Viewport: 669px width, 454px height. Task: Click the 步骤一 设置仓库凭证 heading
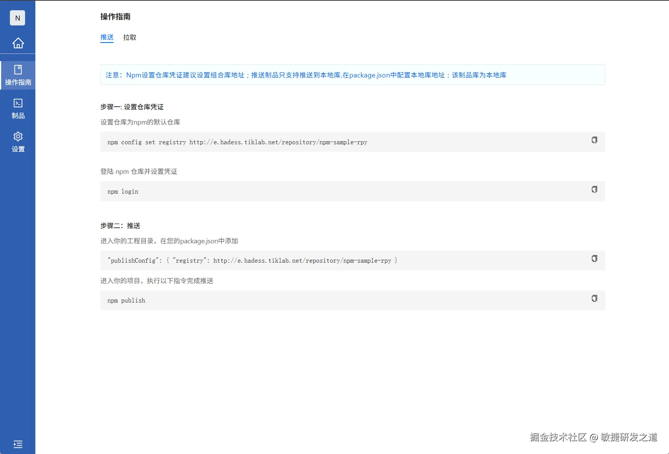(x=131, y=107)
